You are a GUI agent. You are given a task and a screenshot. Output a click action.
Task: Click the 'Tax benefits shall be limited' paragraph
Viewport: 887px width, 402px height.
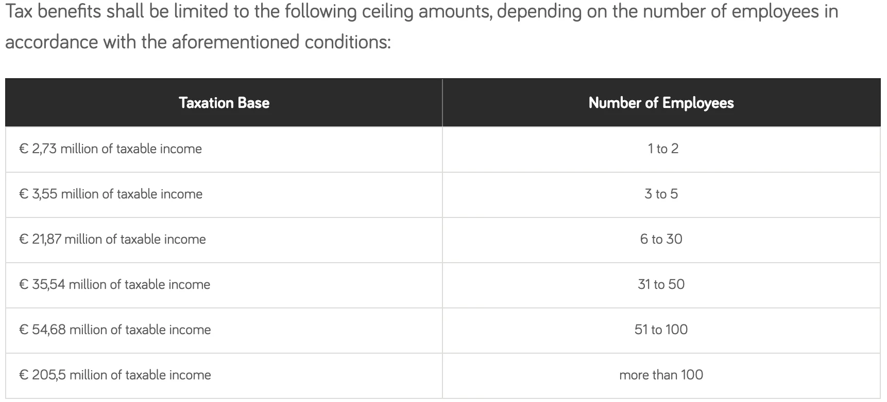click(421, 26)
